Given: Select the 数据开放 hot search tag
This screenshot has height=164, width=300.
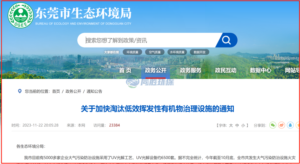Looking at the screenshot, I should (x=199, y=52).
